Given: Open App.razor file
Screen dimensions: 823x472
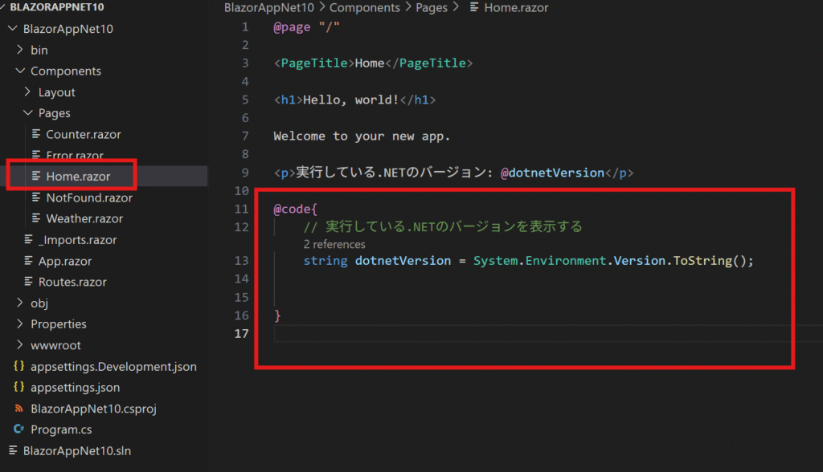Looking at the screenshot, I should (x=65, y=261).
